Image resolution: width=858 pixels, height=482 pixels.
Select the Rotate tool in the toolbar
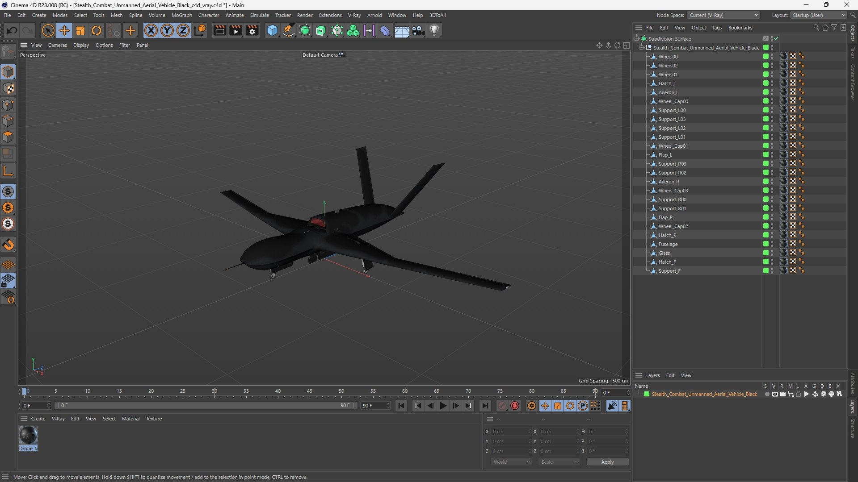[97, 30]
